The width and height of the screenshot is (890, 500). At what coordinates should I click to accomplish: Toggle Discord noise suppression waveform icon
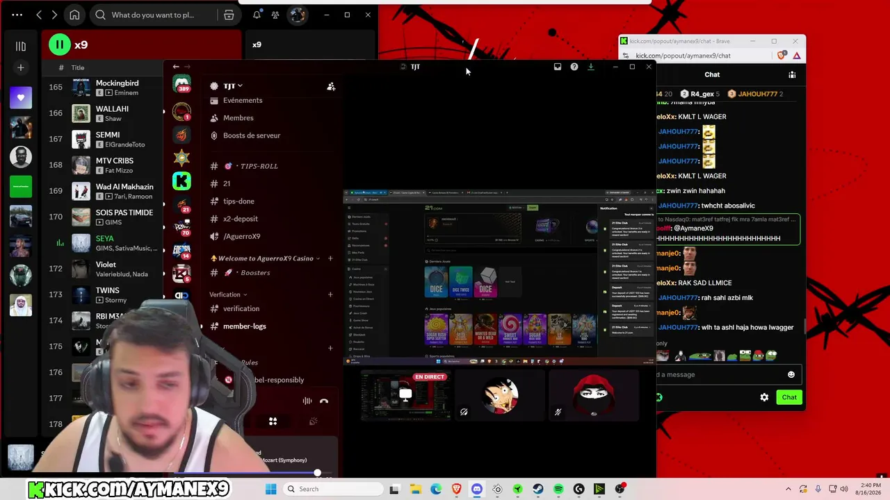[x=307, y=401]
